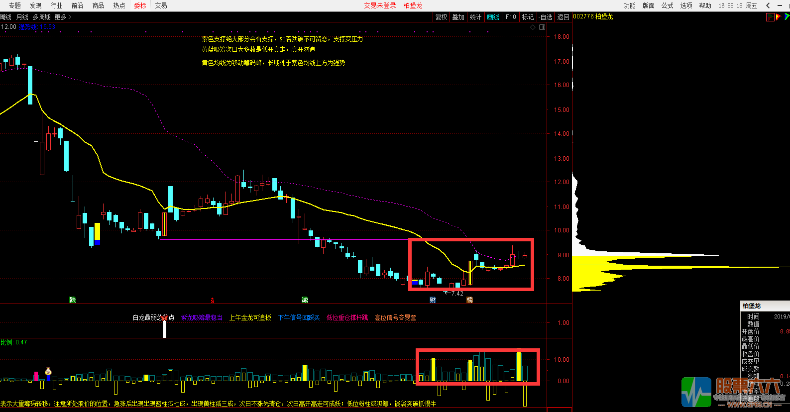Click the red dollar sign marker below chart
The image size is (790, 412).
point(213,300)
